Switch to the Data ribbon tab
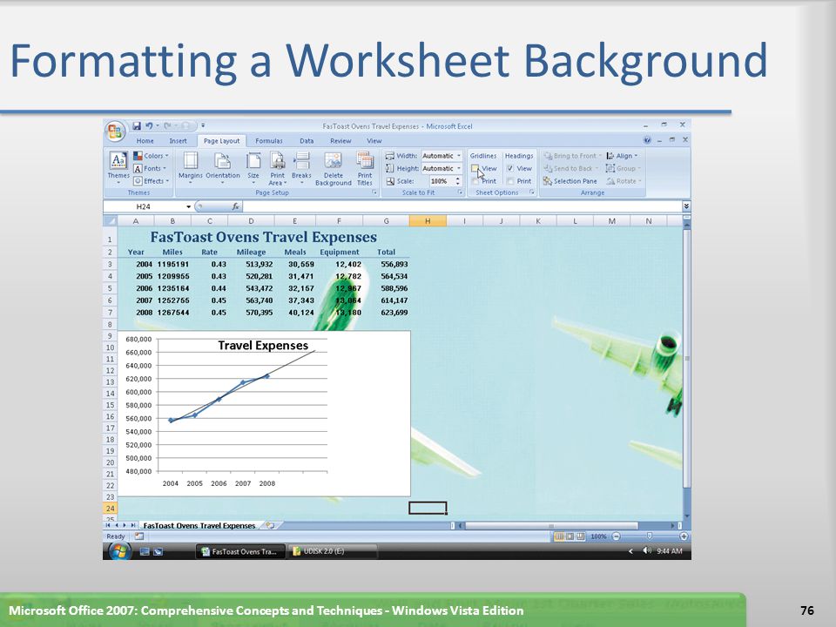This screenshot has width=836, height=627. point(307,141)
